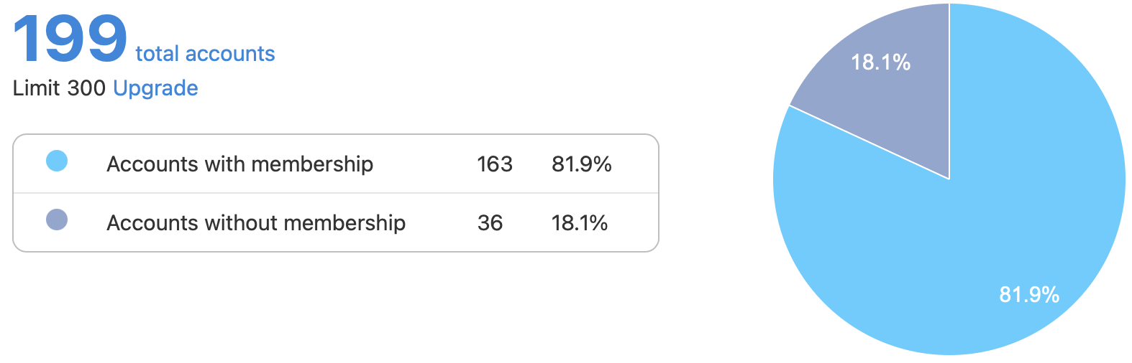Image resolution: width=1132 pixels, height=363 pixels.
Task: Click the 81.9% label on pie chart
Action: pyautogui.click(x=1028, y=295)
